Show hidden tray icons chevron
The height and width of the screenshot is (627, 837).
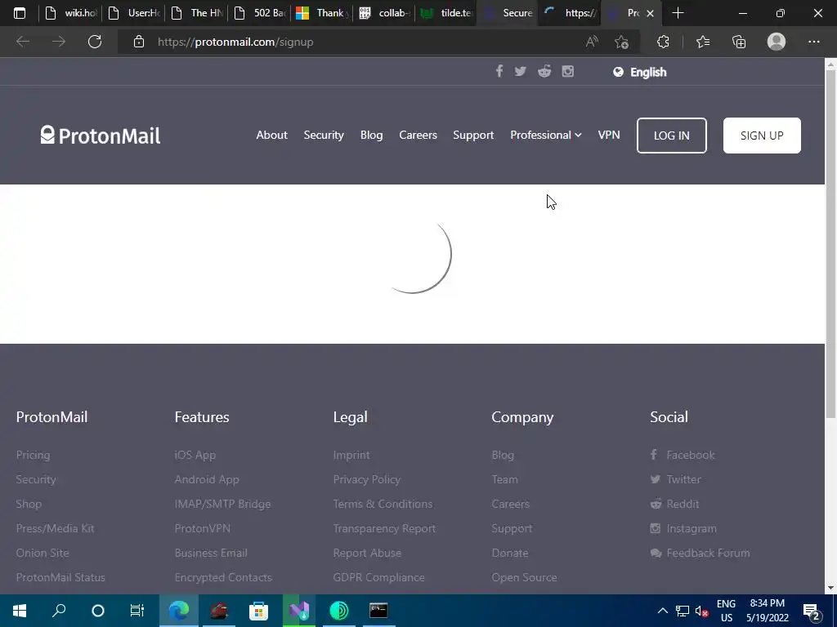tap(662, 611)
